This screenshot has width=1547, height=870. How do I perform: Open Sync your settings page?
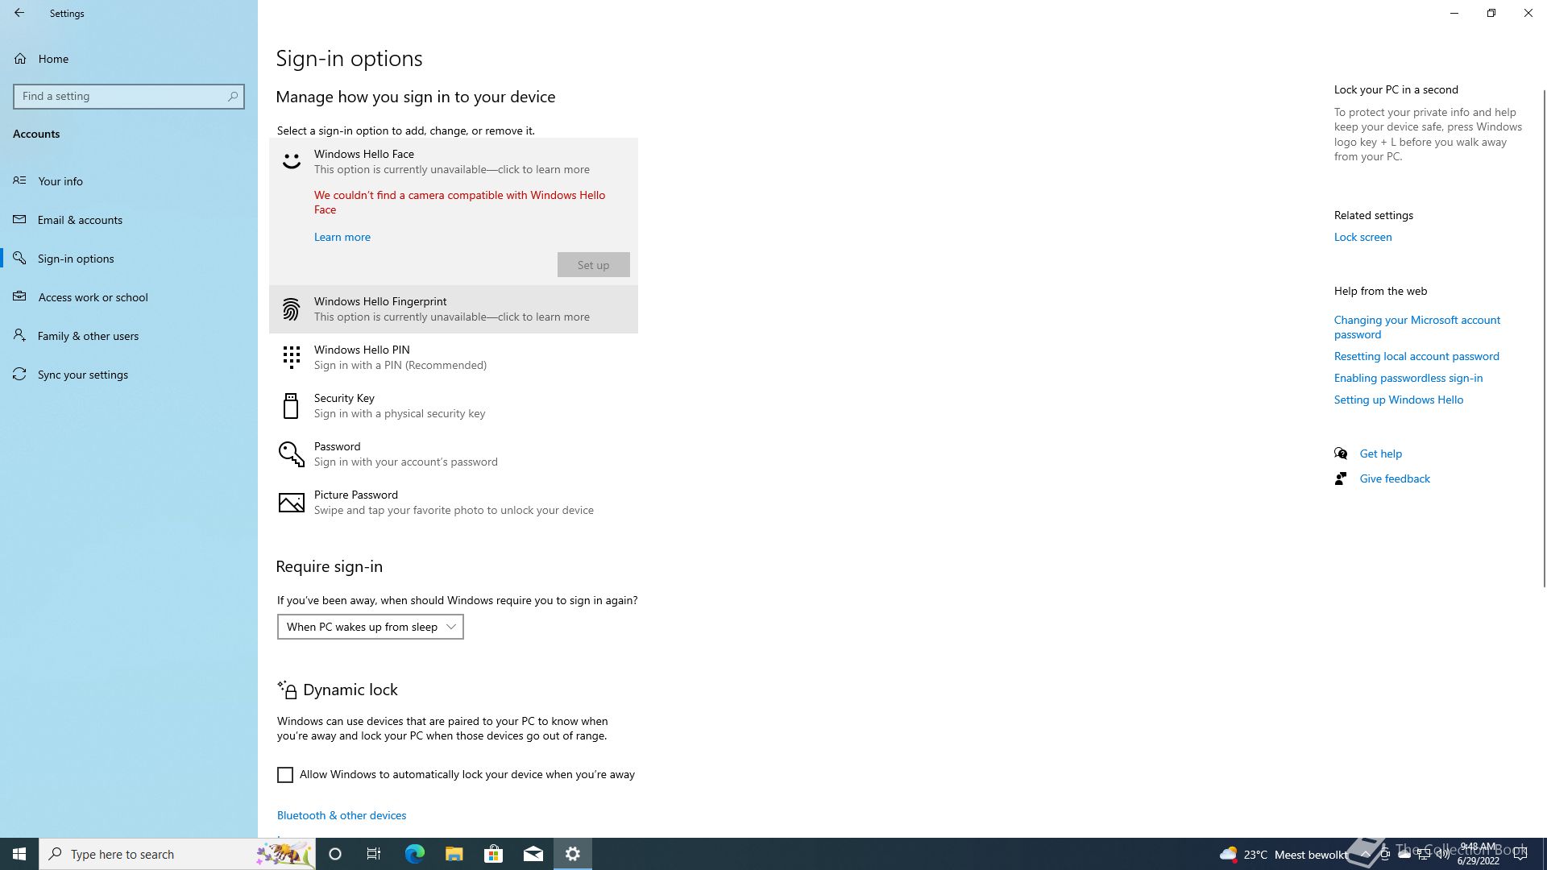coord(129,375)
